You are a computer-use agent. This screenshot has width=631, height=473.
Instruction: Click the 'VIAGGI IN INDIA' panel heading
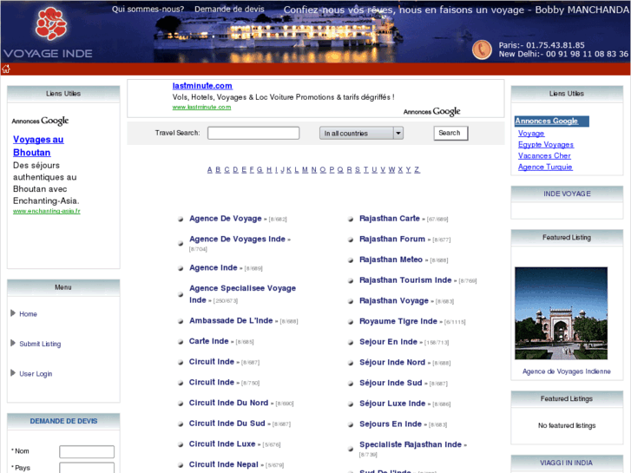click(x=566, y=463)
